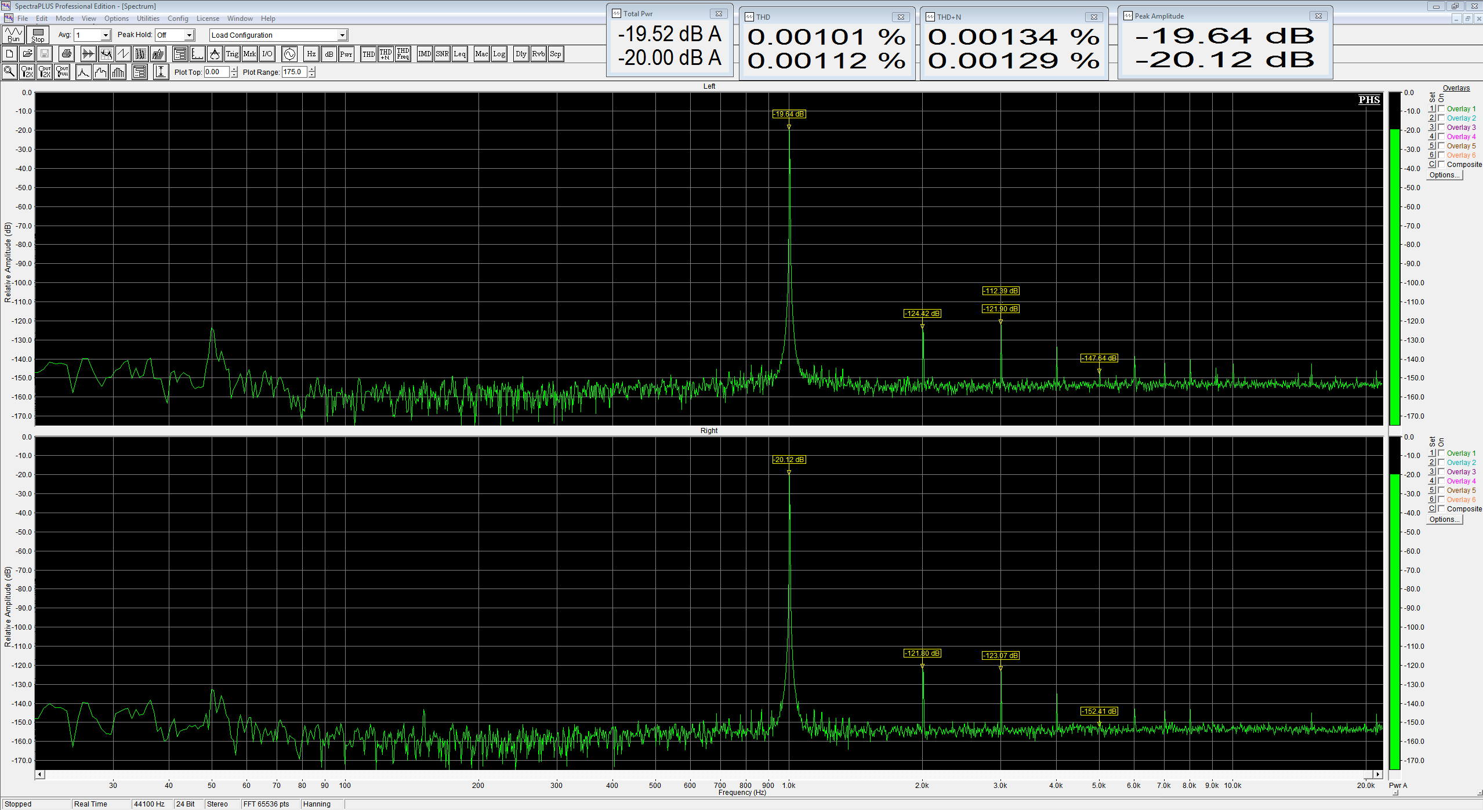Enable Composite checkbox in Left panel

[x=1441, y=164]
